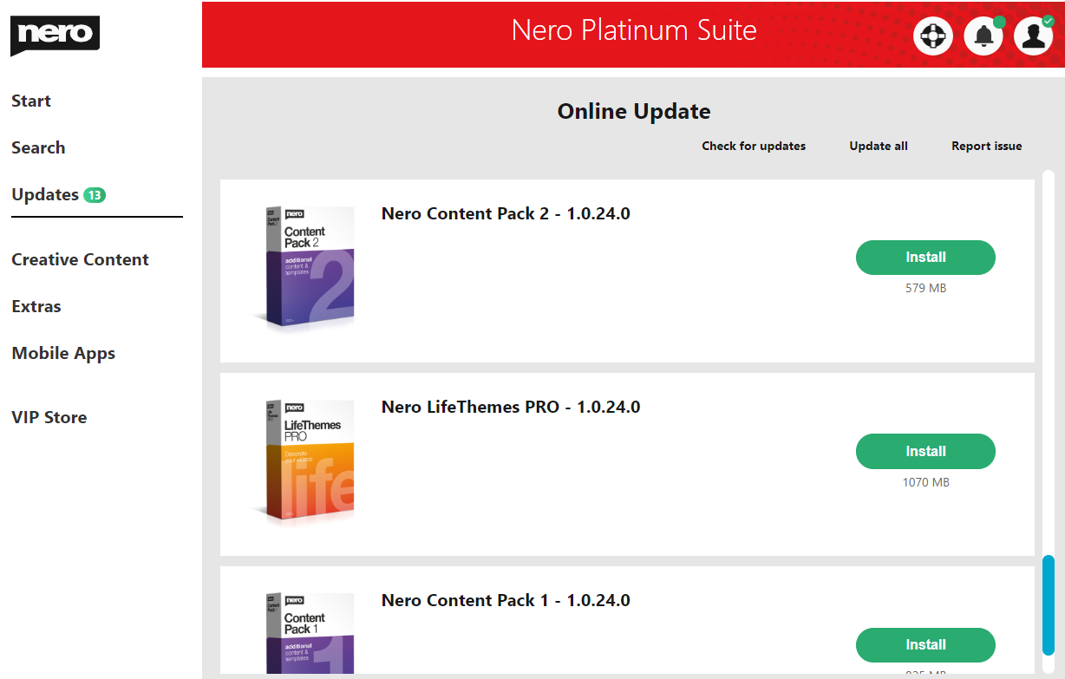
Task: Click the blue vertical scrollbar thumb
Action: click(1049, 605)
